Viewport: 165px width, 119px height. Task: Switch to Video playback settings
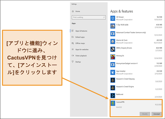click(x=81, y=56)
